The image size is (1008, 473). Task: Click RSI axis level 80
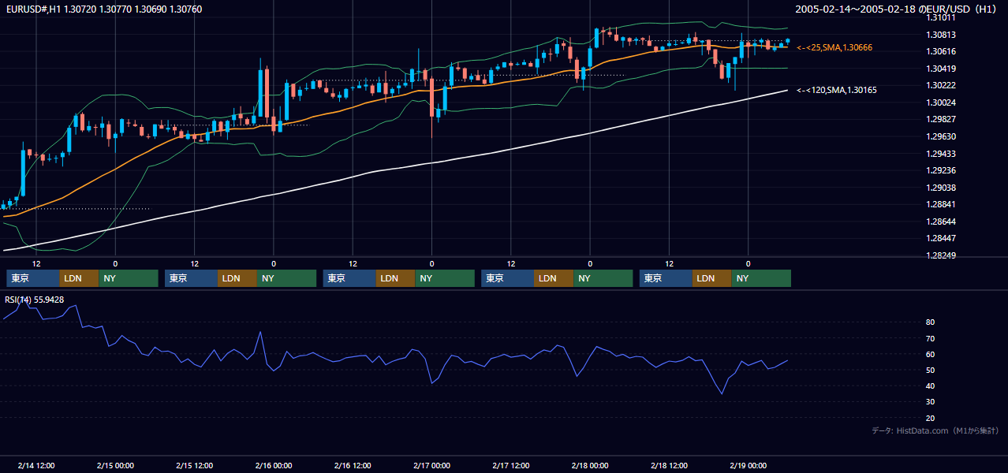[931, 322]
